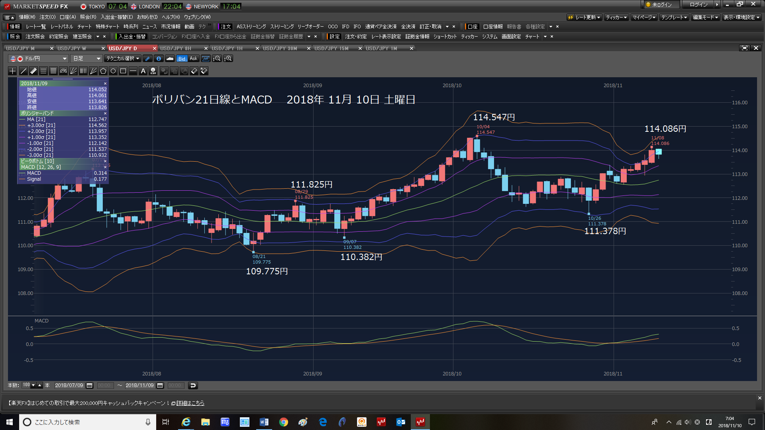Select the circle drawing tool

[x=113, y=71]
